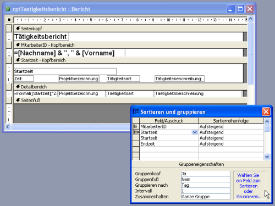
Task: Click the Gruppenkopf value field showing Ja
Action: point(205,174)
